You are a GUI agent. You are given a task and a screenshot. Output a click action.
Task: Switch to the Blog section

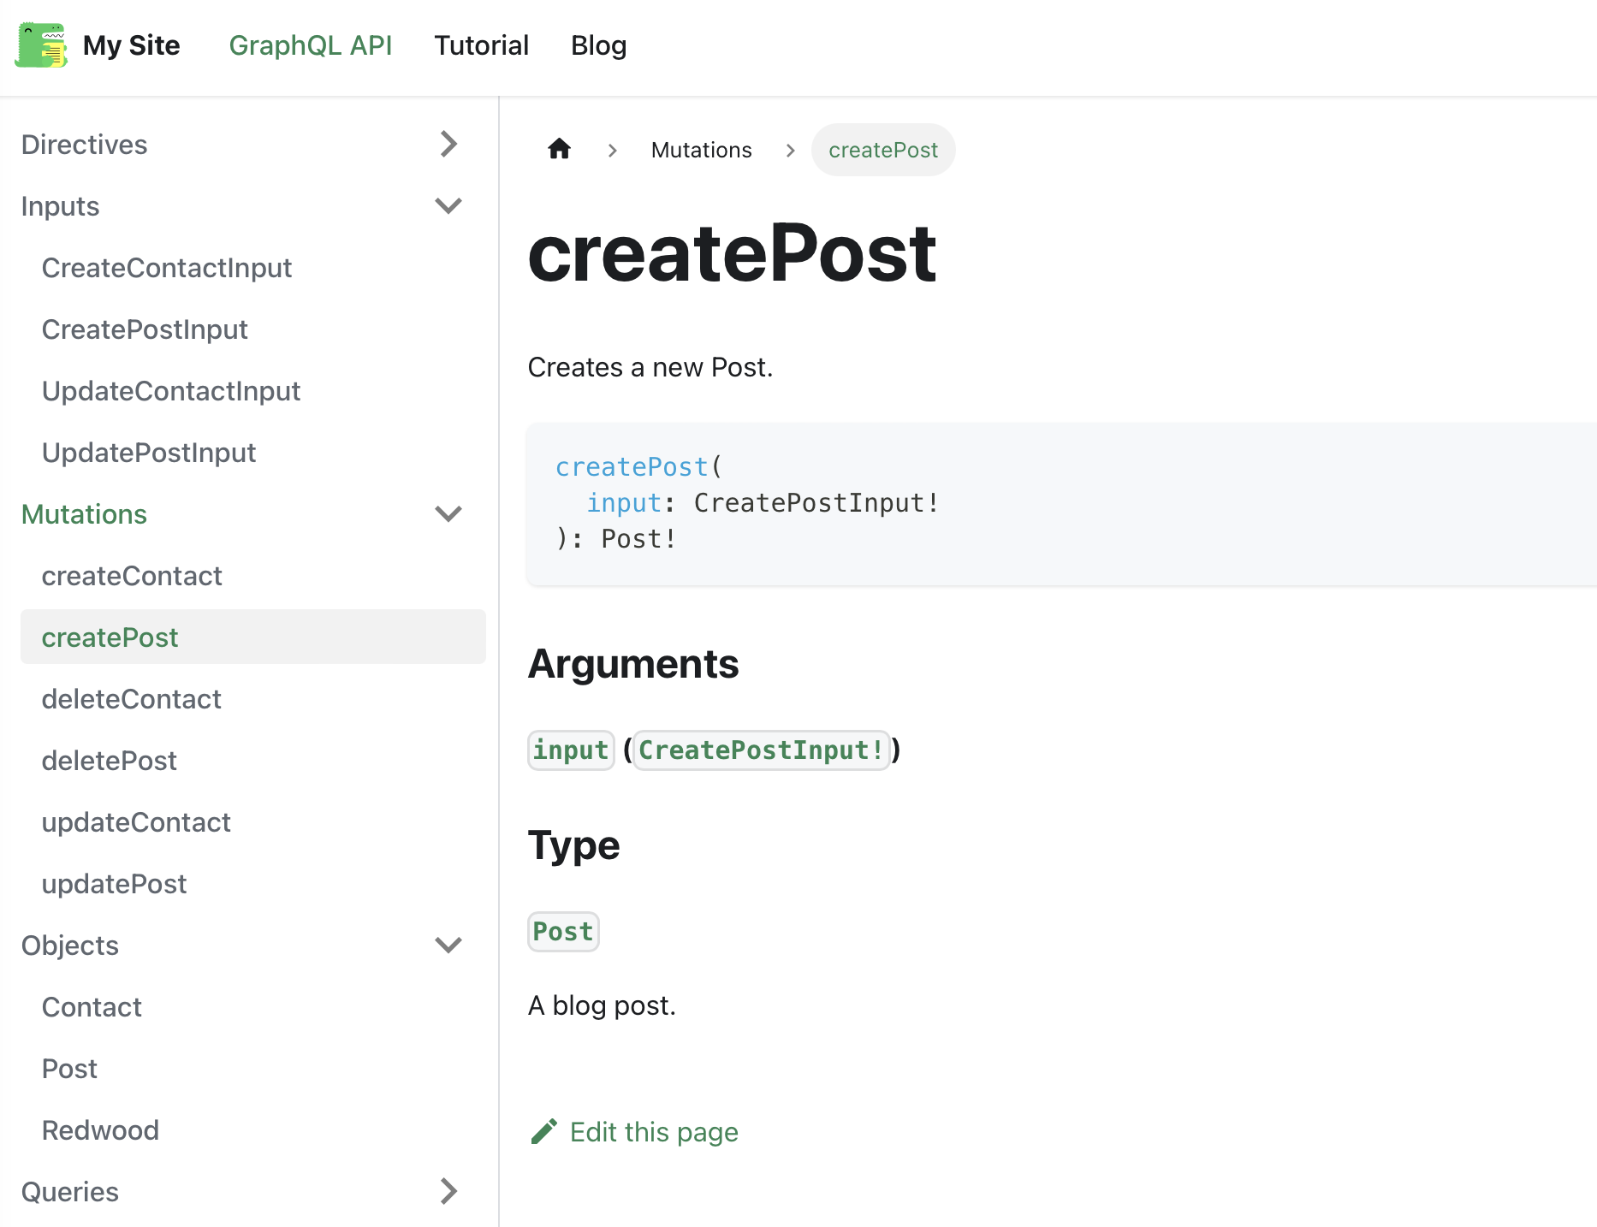[x=598, y=45]
